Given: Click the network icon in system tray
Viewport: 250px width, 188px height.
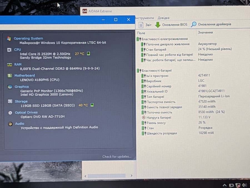Looking at the screenshot, I should coord(238,185).
